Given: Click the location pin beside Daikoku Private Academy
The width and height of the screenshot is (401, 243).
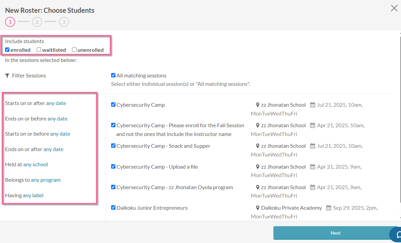Looking at the screenshot, I should [x=257, y=208].
